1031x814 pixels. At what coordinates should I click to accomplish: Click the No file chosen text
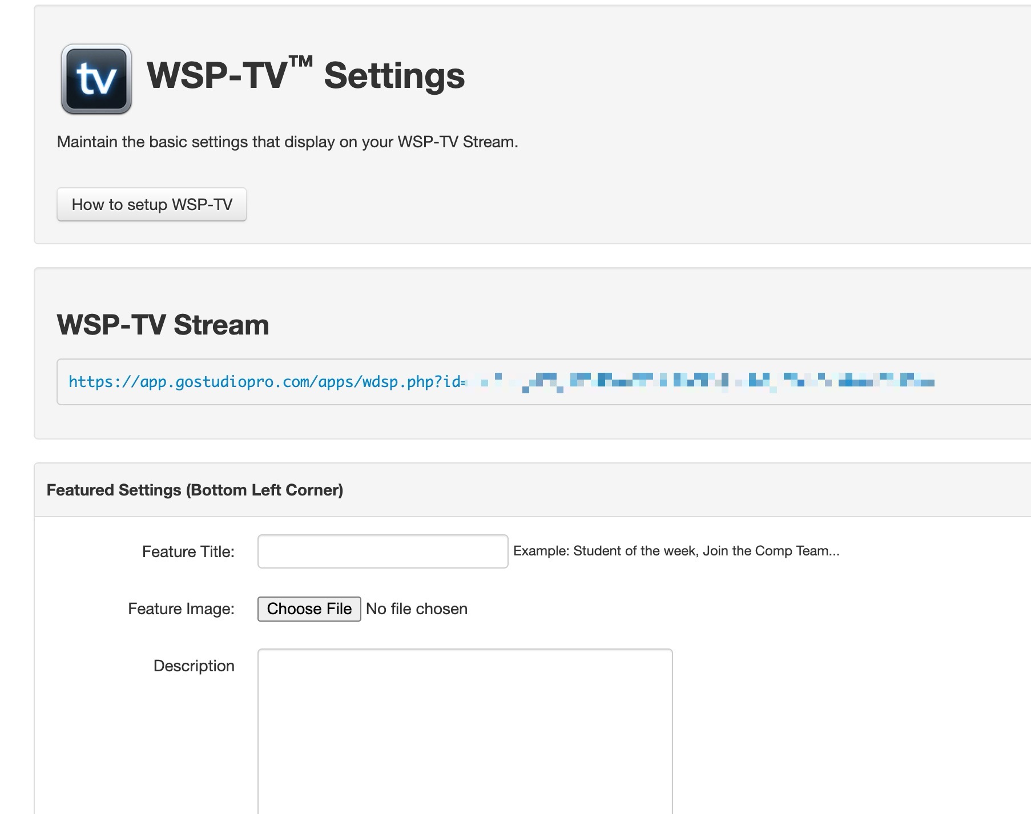(417, 609)
